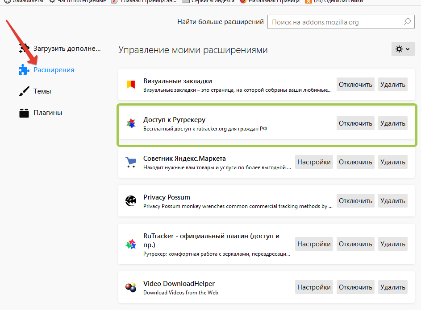This screenshot has width=421, height=310.
Task: Click 'Найти больше расширений' label
Action: tap(221, 22)
